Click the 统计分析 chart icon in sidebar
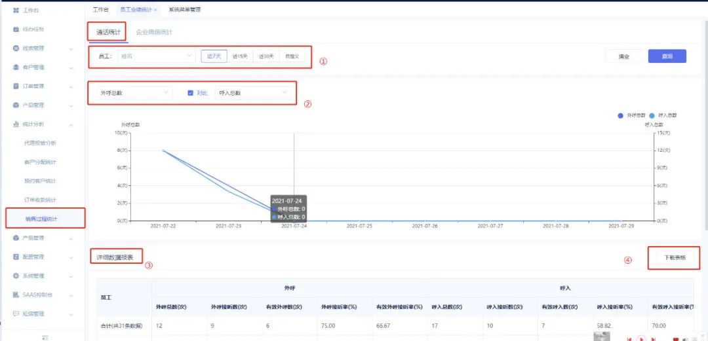 tap(16, 124)
